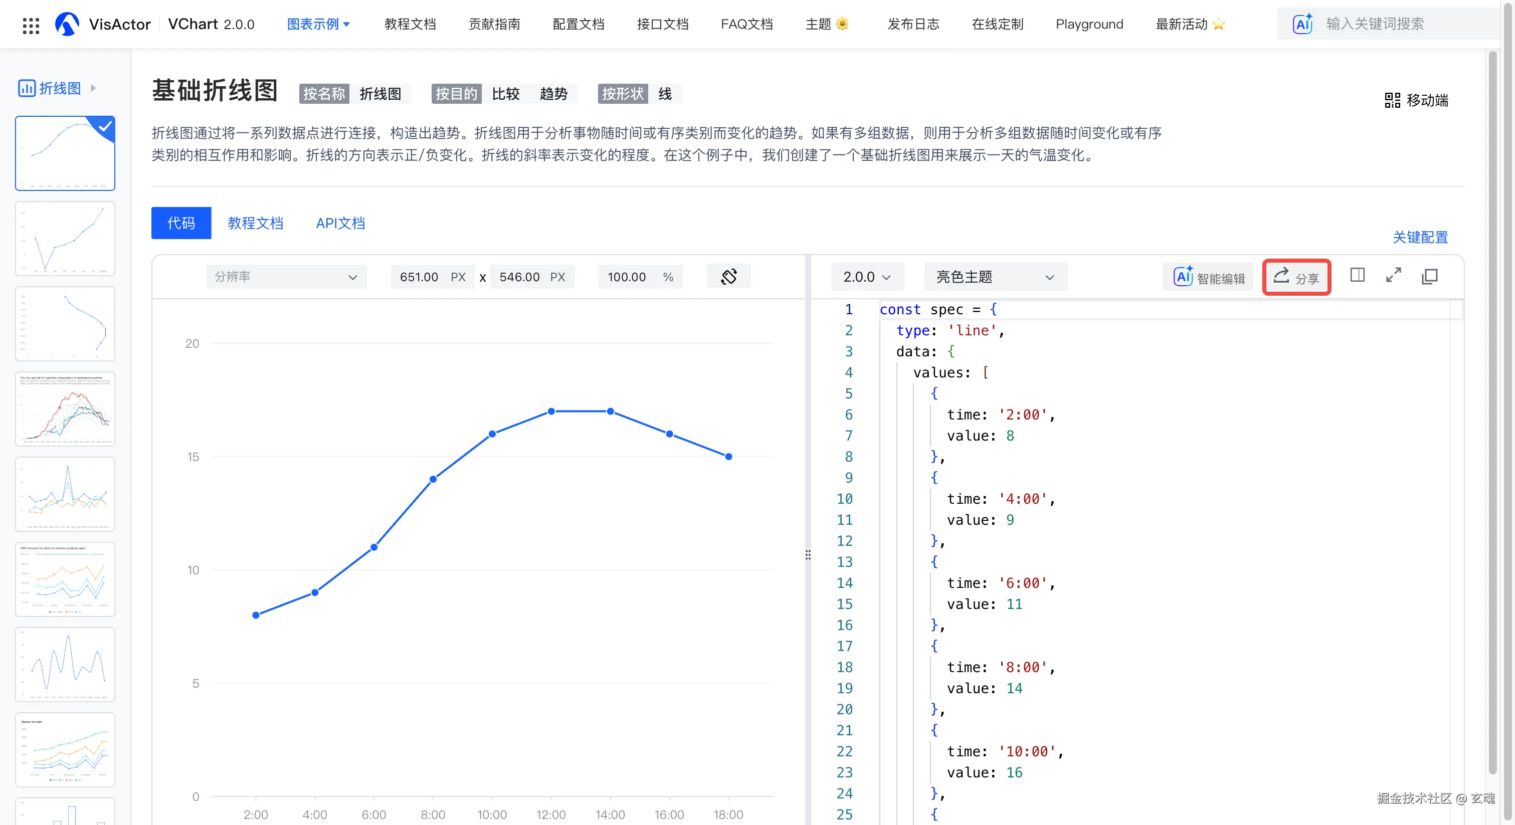Open the chart examples menu in the top navigation
Viewport: 1515px width, 825px height.
318,24
